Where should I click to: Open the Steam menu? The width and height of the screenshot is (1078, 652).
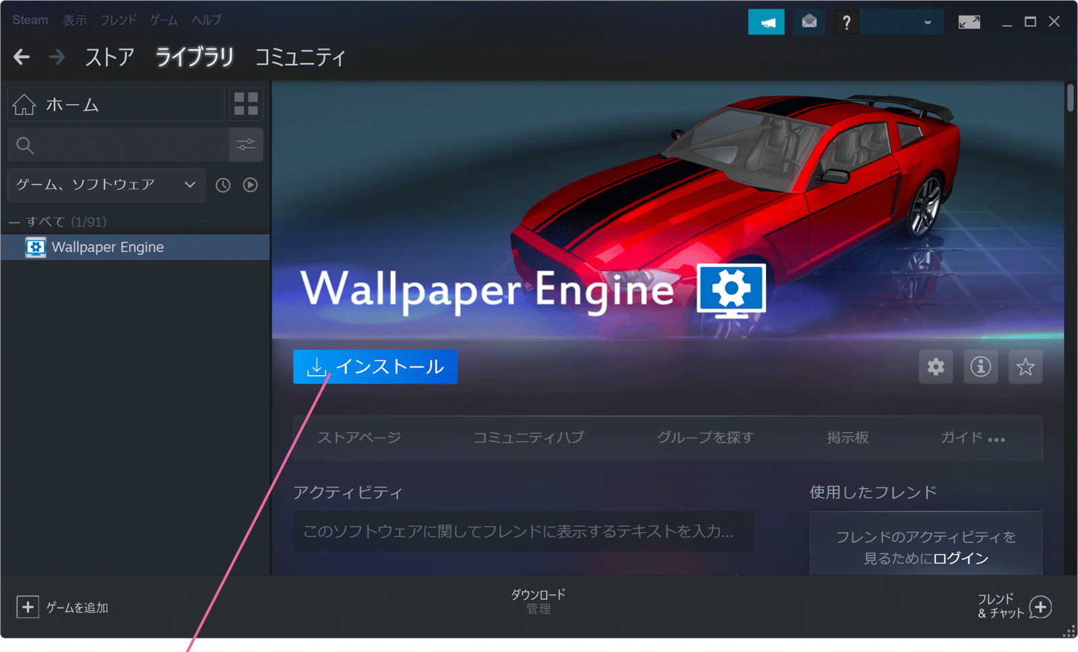click(x=30, y=20)
